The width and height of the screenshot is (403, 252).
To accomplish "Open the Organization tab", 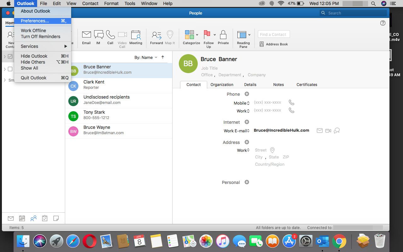I will (222, 84).
